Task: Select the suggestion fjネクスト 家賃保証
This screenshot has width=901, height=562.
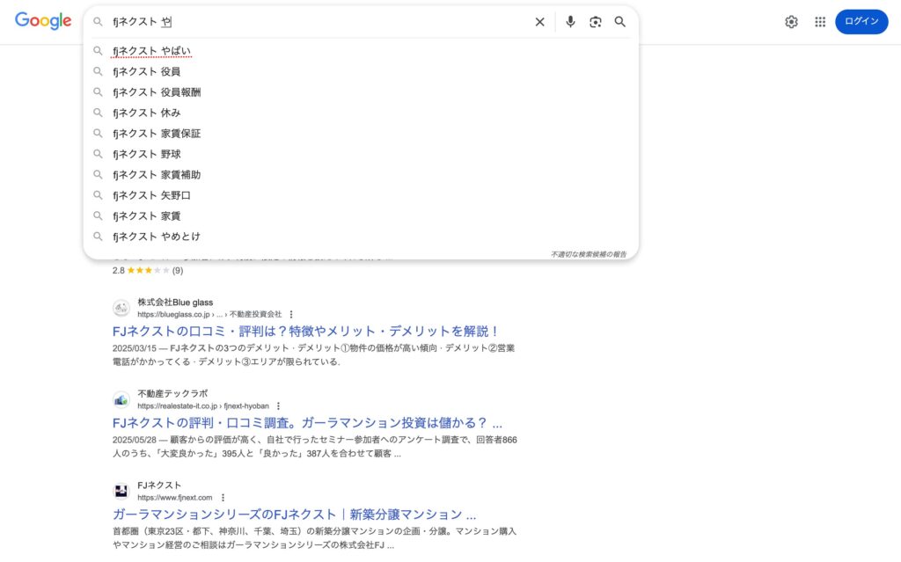Action: 157,134
